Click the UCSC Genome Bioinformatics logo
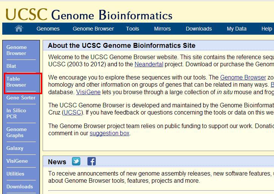Image resolution: width=274 pixels, height=194 pixels. [89, 14]
